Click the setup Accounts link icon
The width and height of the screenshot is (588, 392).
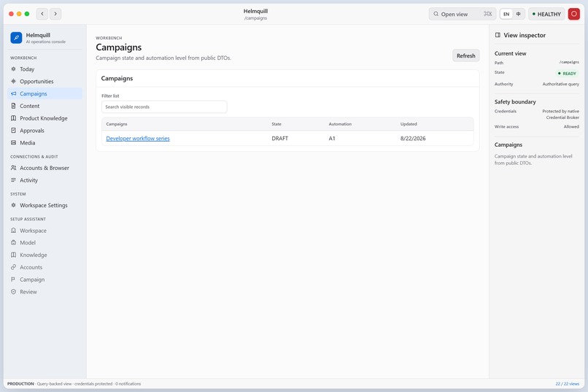pyautogui.click(x=14, y=267)
